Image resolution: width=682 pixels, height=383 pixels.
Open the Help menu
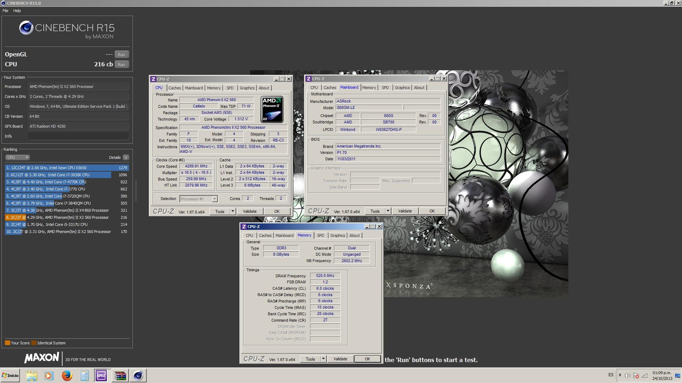[x=17, y=11]
